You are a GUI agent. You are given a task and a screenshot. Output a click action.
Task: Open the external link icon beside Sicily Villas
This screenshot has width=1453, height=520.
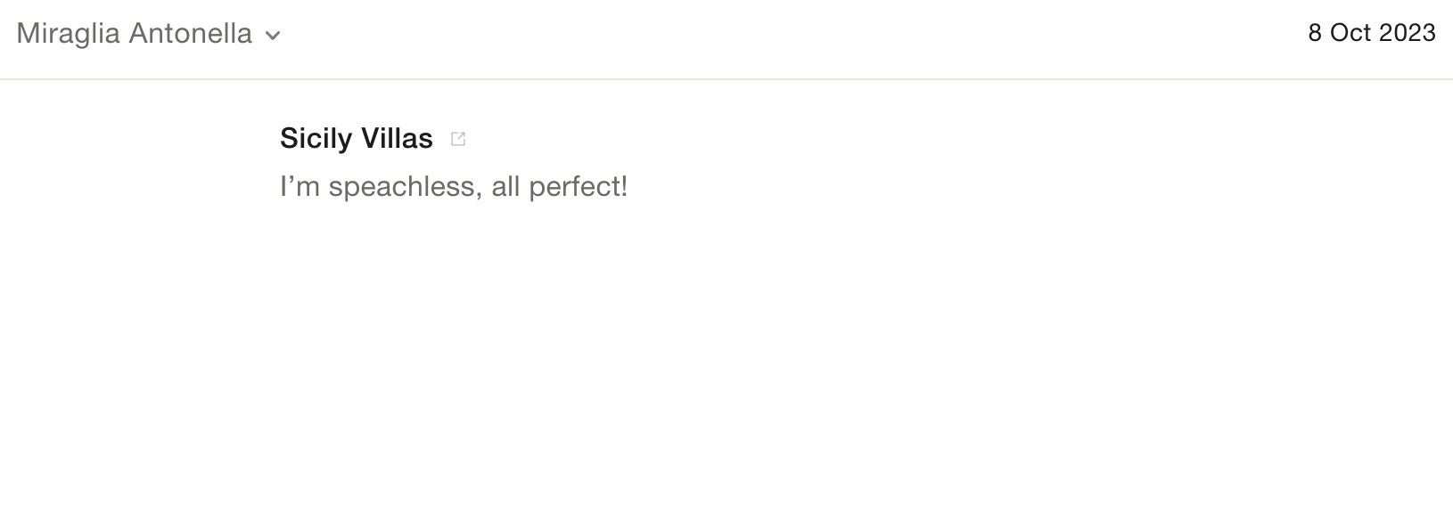coord(458,139)
